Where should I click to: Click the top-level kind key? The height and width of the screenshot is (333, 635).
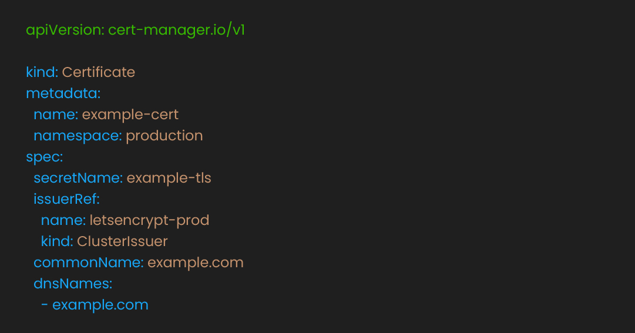[42, 72]
